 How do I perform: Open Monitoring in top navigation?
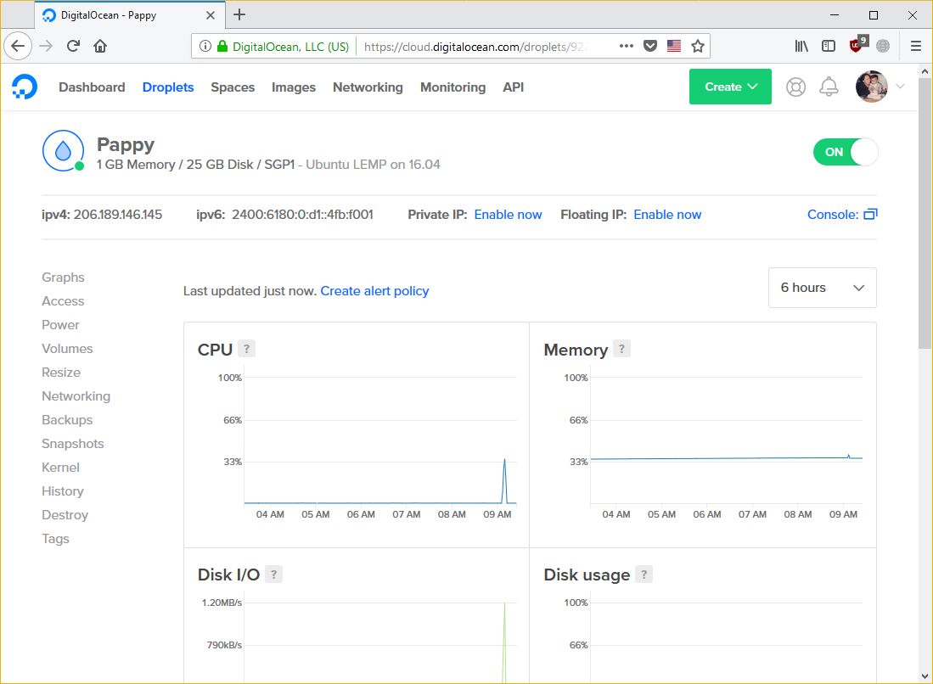pyautogui.click(x=452, y=87)
